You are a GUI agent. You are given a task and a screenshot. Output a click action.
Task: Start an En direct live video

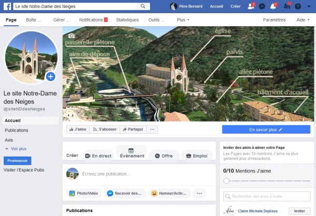coord(98,156)
